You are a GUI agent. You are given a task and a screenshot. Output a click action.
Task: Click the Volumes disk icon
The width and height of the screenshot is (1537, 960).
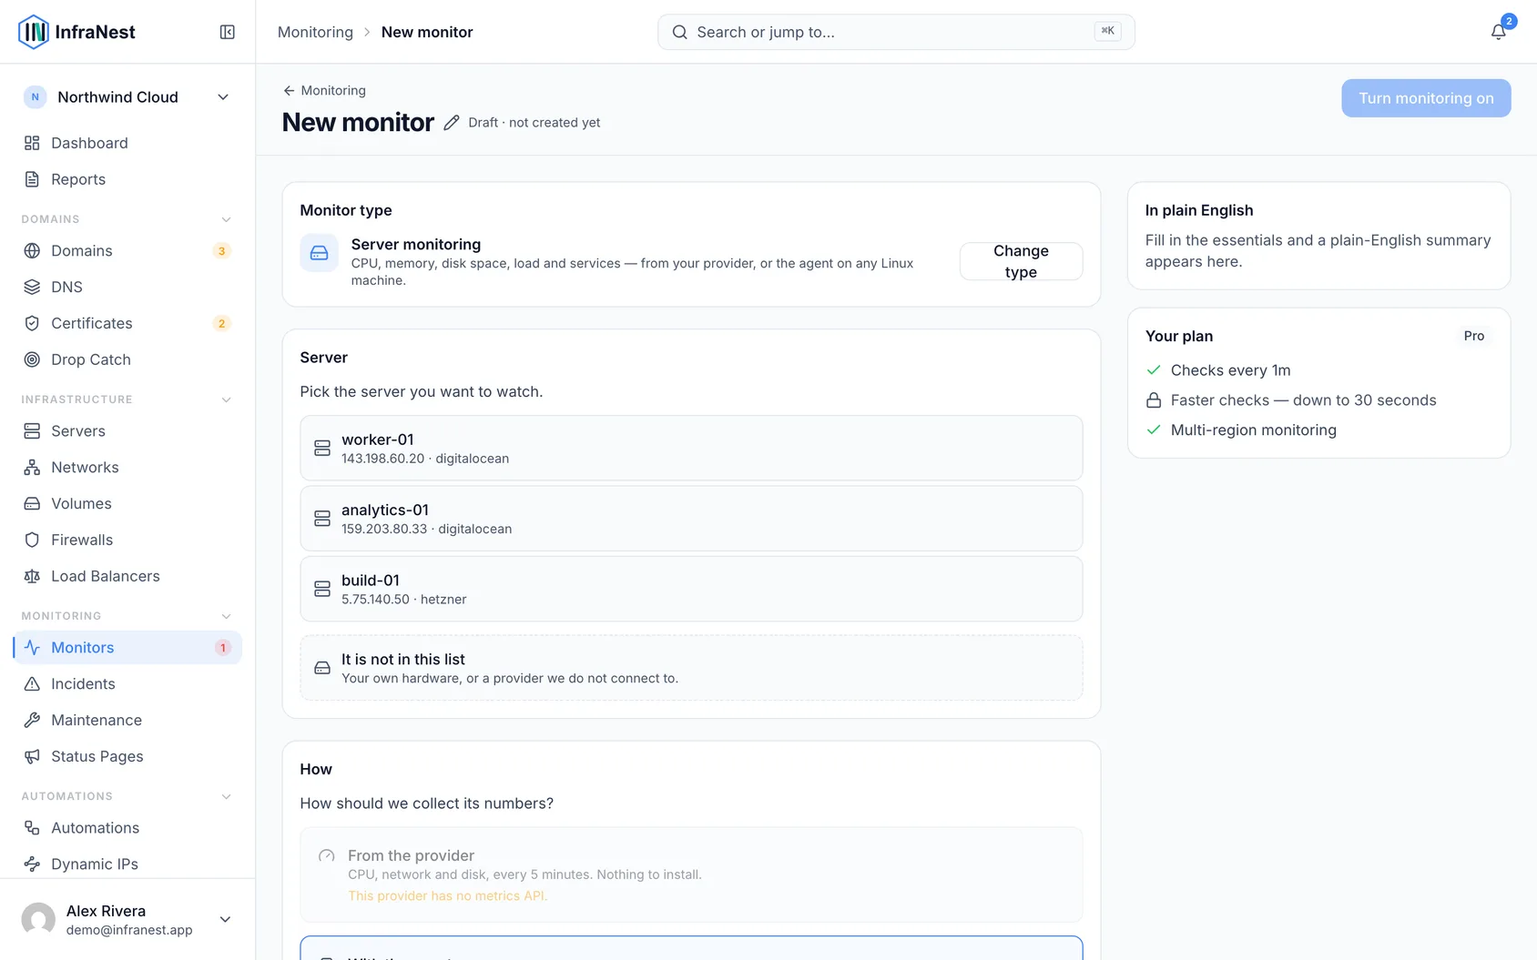32,503
